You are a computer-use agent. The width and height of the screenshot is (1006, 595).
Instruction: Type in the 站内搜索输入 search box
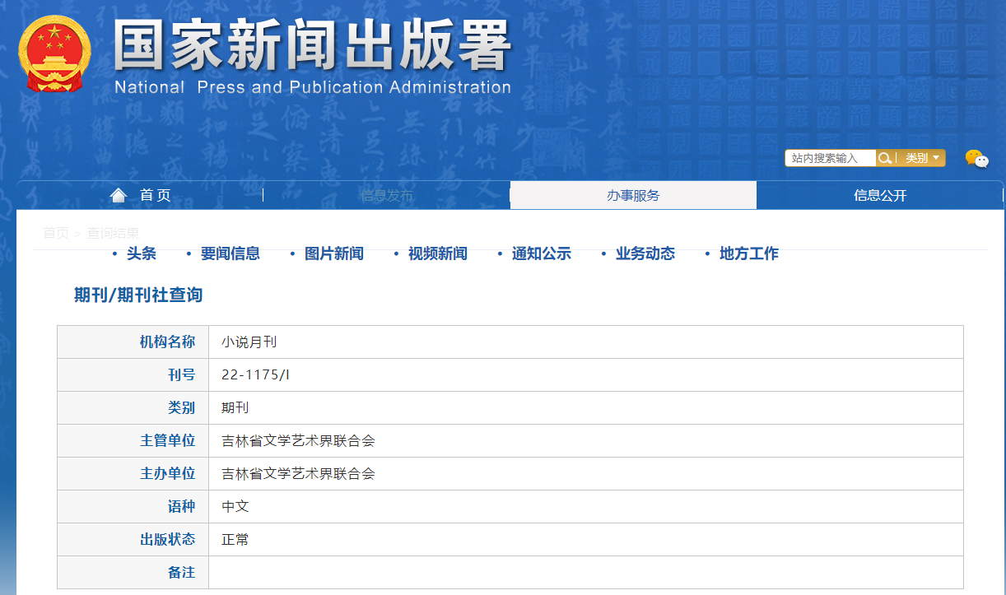tap(830, 158)
